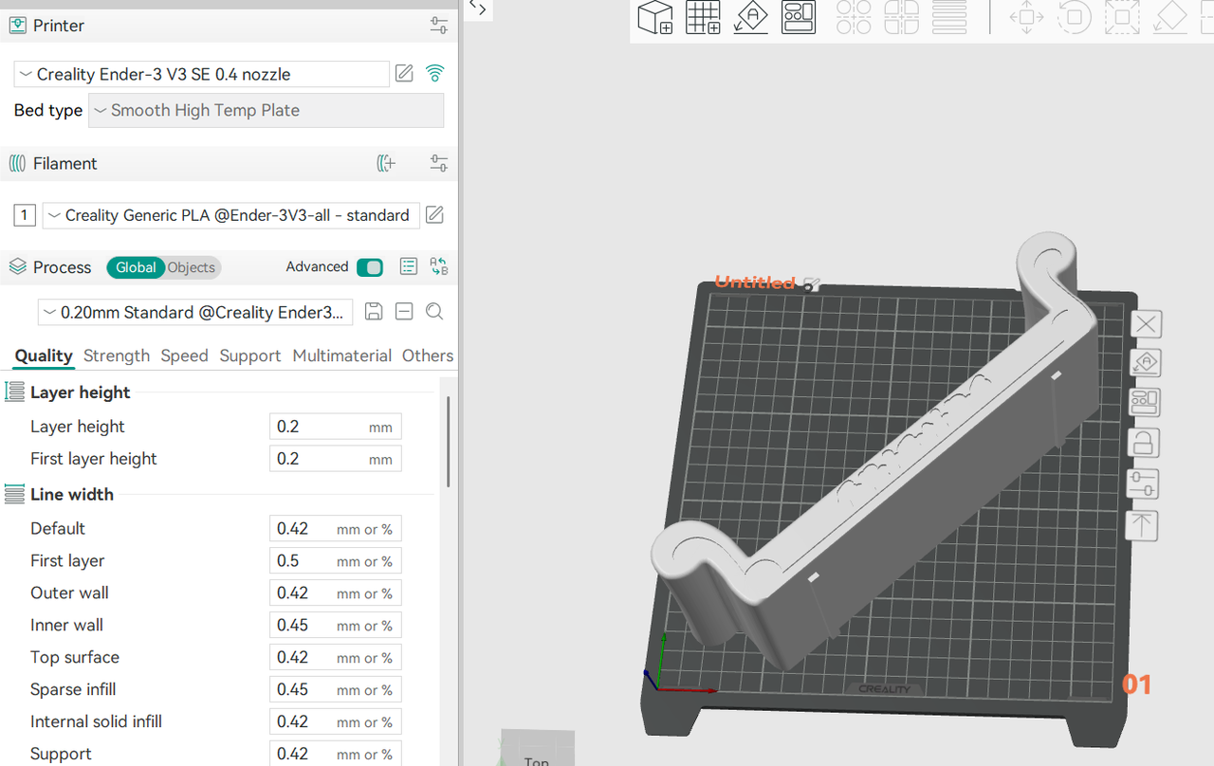This screenshot has height=766, width=1214.
Task: Click the Layer height value field
Action: (x=336, y=427)
